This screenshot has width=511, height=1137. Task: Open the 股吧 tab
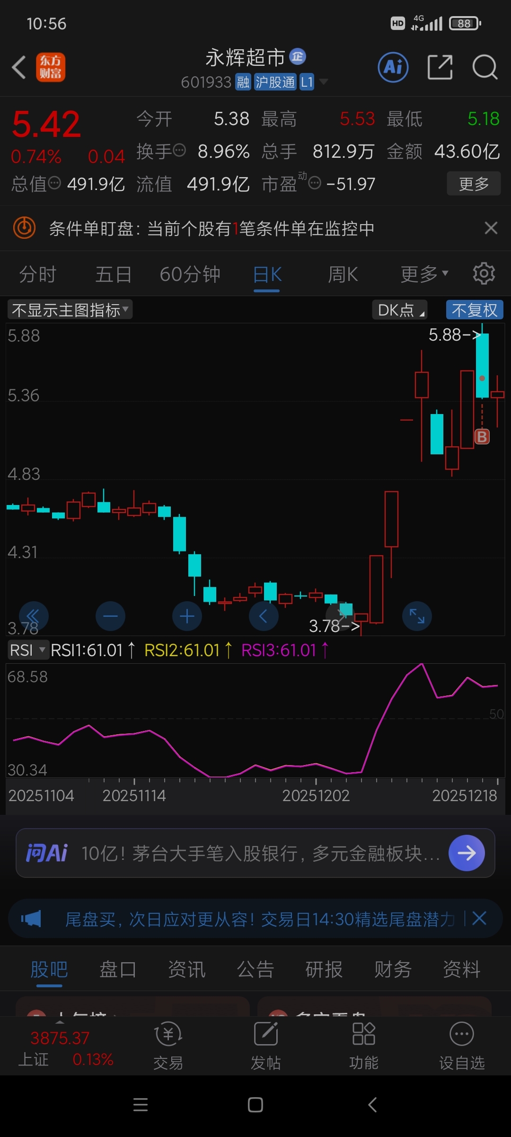(49, 969)
